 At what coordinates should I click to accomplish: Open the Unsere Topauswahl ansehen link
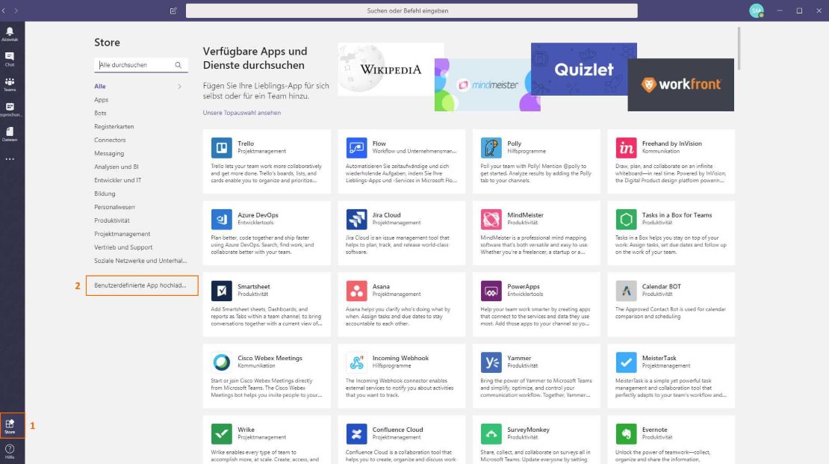point(242,113)
